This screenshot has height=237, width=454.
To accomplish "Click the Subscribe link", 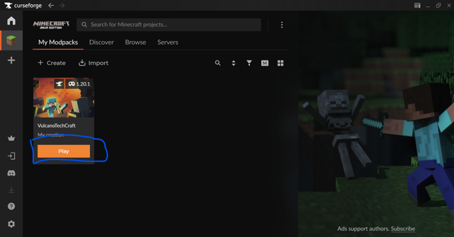I will (x=403, y=228).
